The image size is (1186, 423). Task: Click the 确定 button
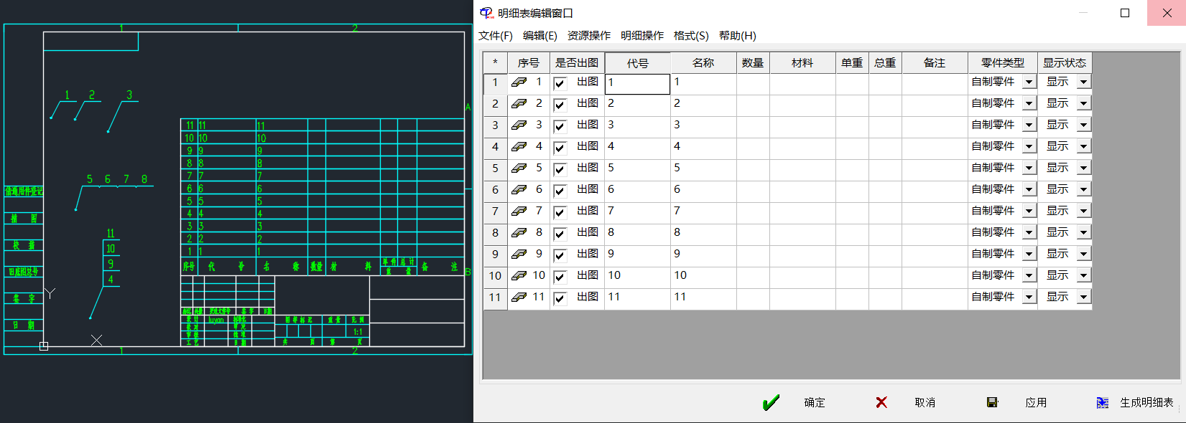(815, 403)
